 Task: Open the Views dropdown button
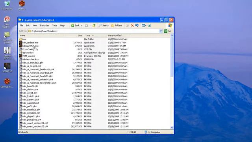pyautogui.click(x=144, y=25)
